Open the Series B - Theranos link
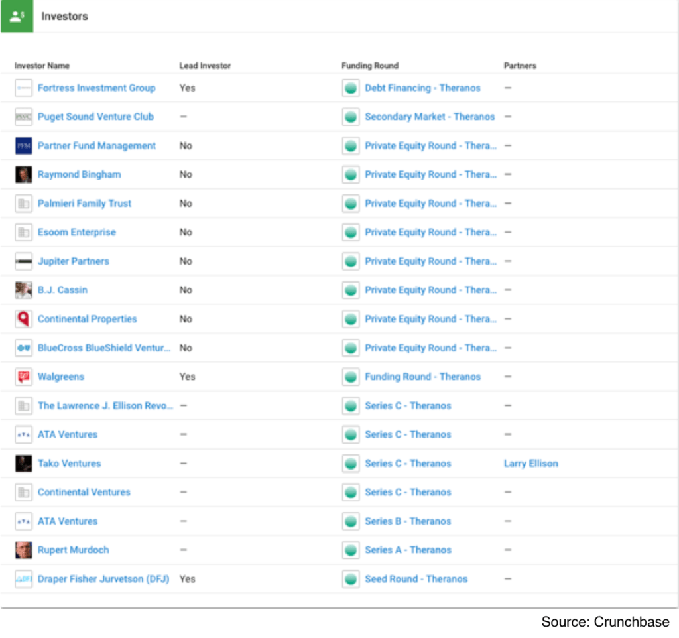This screenshot has height=638, width=679. coord(408,521)
